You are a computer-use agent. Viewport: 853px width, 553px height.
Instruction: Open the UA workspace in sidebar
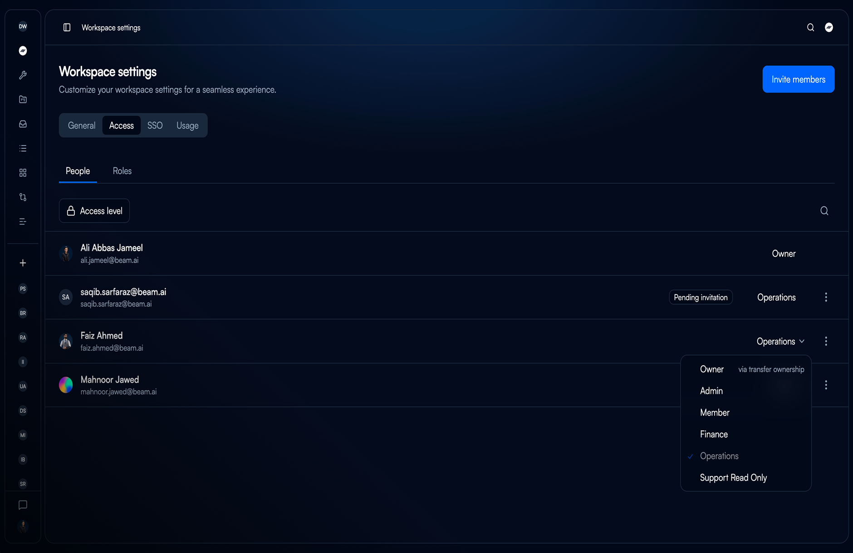23,386
